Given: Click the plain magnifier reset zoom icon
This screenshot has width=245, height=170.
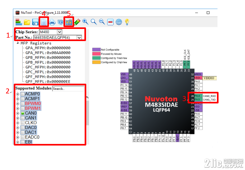Looking at the screenshot, I should tap(94, 22).
